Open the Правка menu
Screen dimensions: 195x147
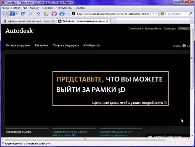(x=16, y=8)
